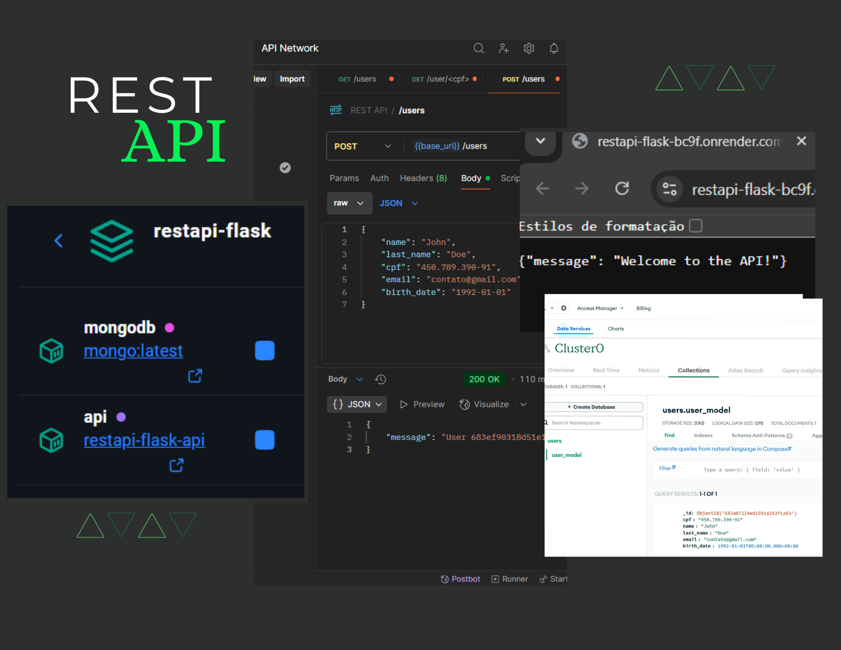Screen dimensions: 841x650
Task: Open the Access Manager dropdown
Action: [x=600, y=308]
